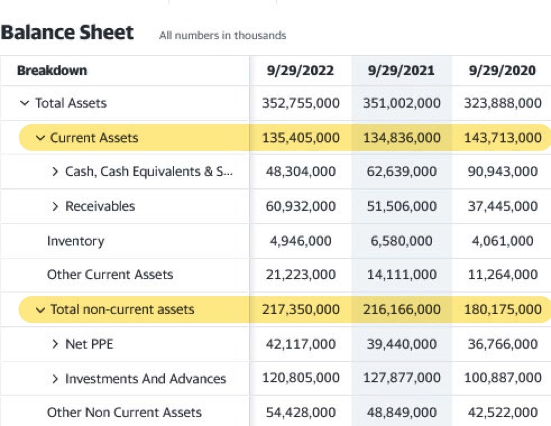Click 2020 Inventory value 4,061,000
This screenshot has width=551, height=426.
[x=502, y=241]
